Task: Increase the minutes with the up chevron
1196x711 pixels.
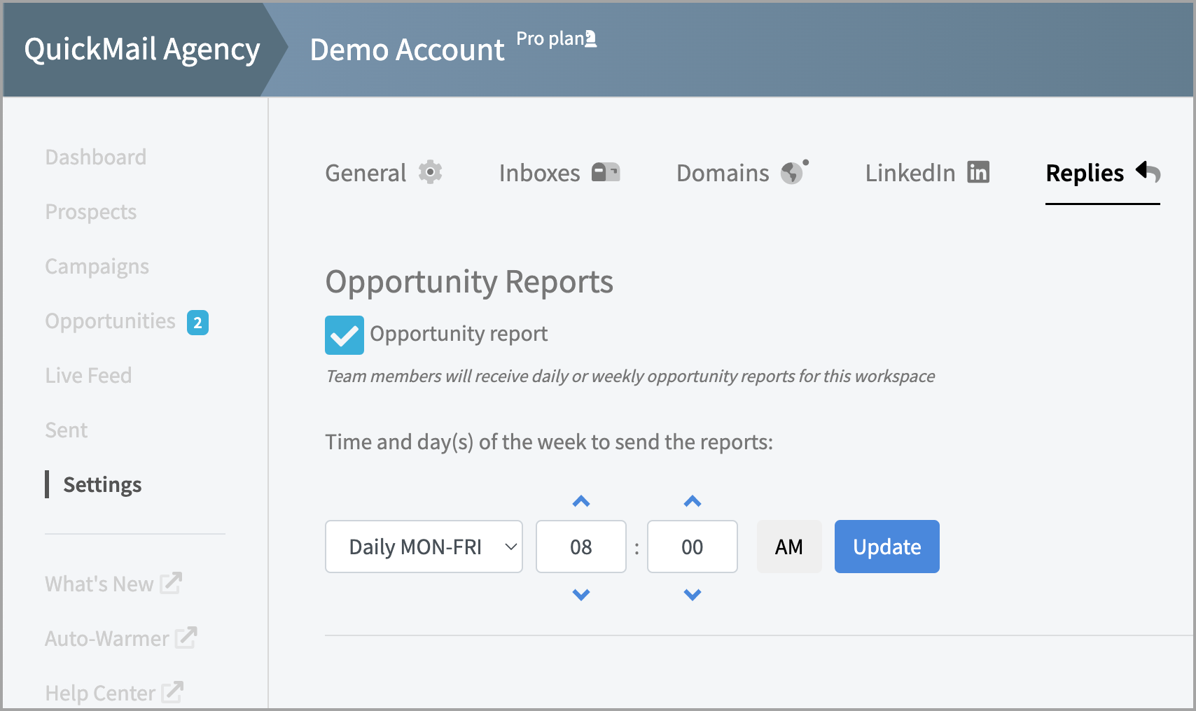Action: point(693,501)
